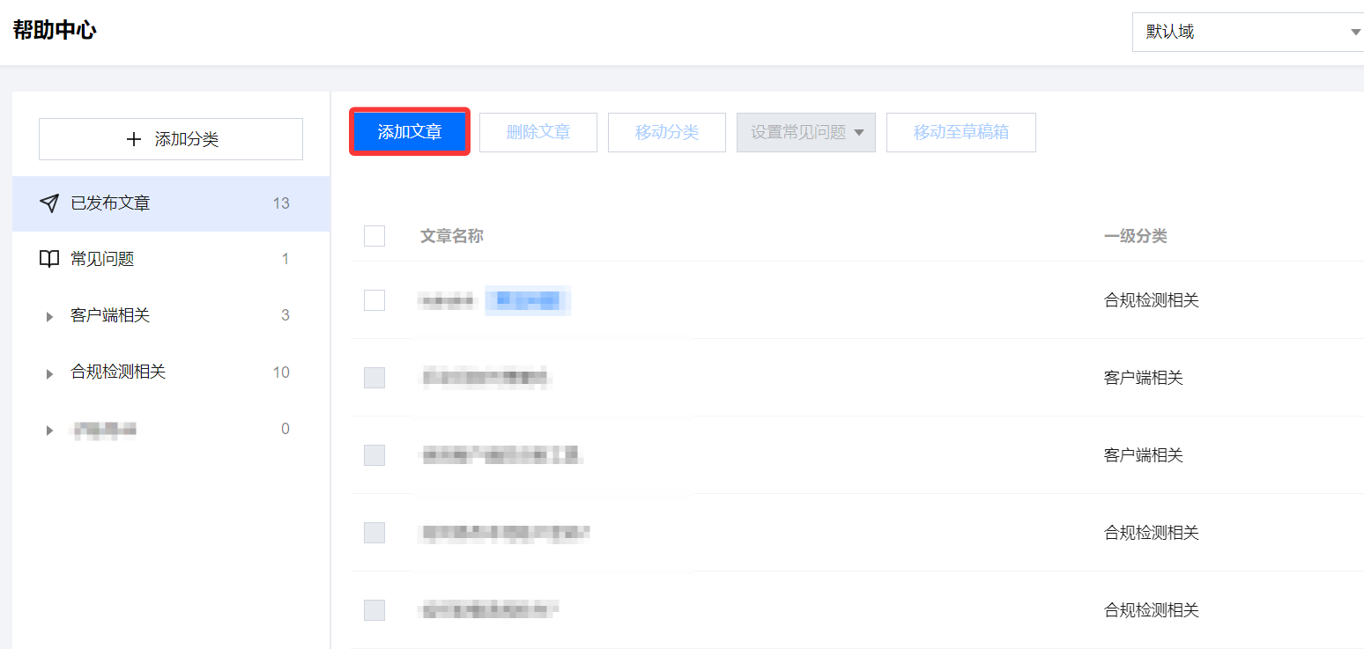Click the 添加分类 button
The height and width of the screenshot is (649, 1364).
pos(171,139)
